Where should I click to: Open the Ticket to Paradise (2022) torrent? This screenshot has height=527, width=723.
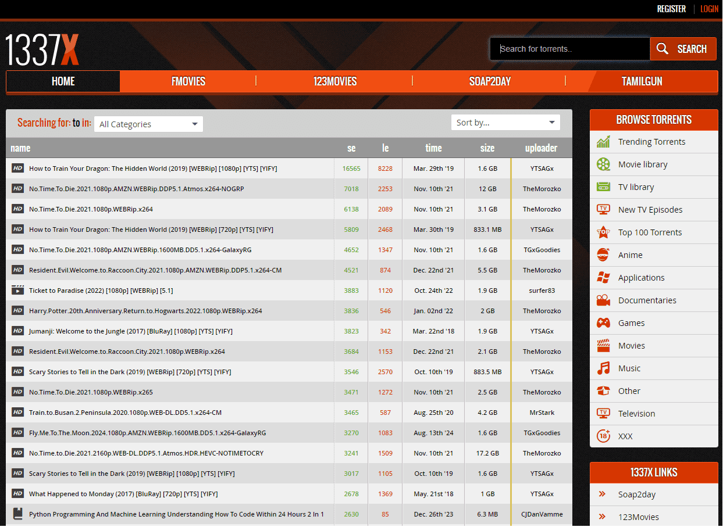(101, 291)
